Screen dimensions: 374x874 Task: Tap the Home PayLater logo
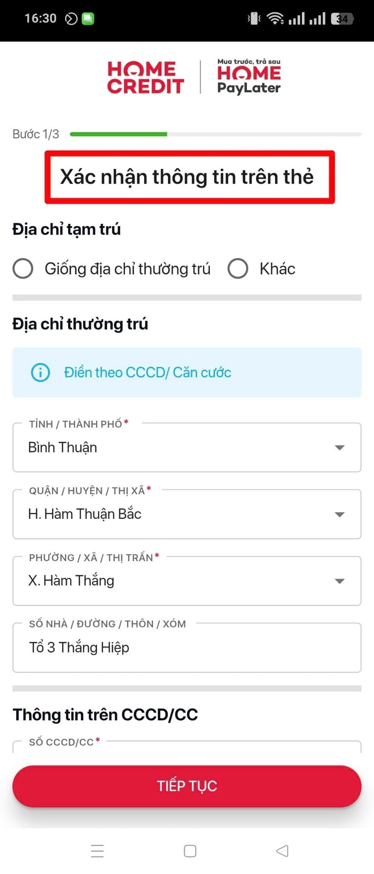[x=249, y=77]
